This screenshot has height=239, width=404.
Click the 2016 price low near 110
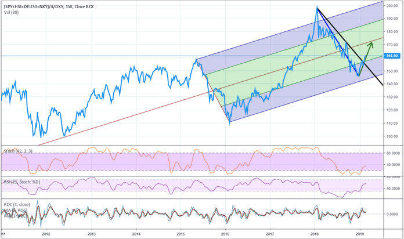(x=229, y=122)
